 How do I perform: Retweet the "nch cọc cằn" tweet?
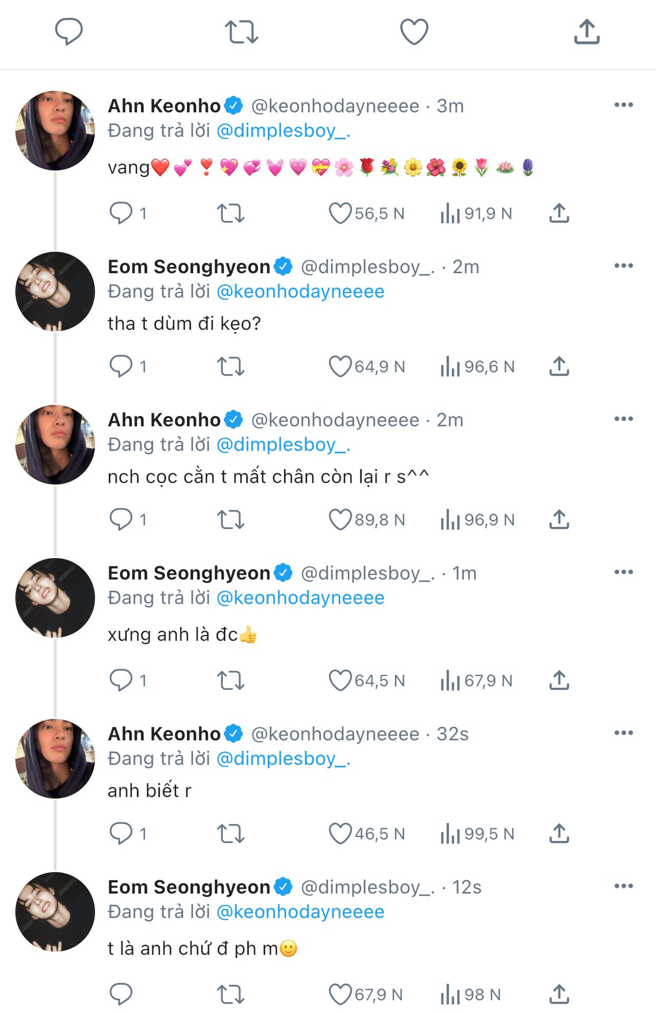tap(231, 520)
